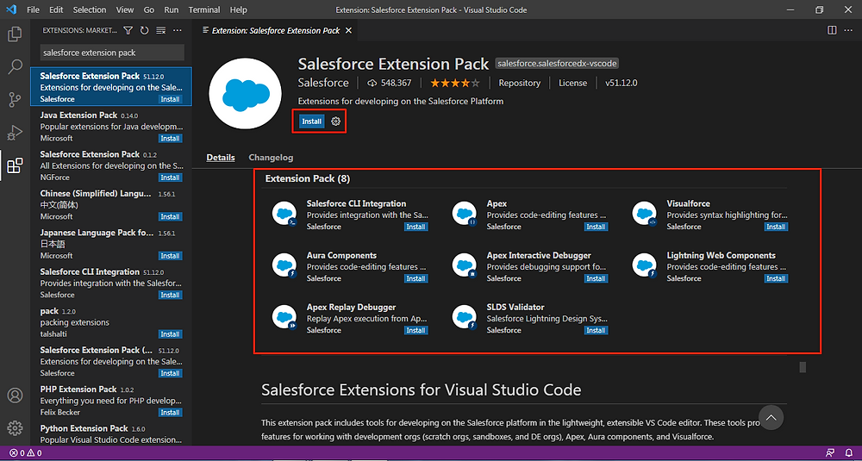Filter extensions with the funnel icon

[128, 30]
